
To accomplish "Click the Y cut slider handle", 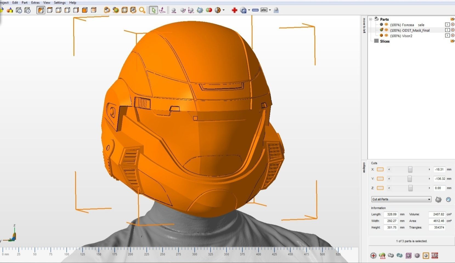I will (x=409, y=179).
